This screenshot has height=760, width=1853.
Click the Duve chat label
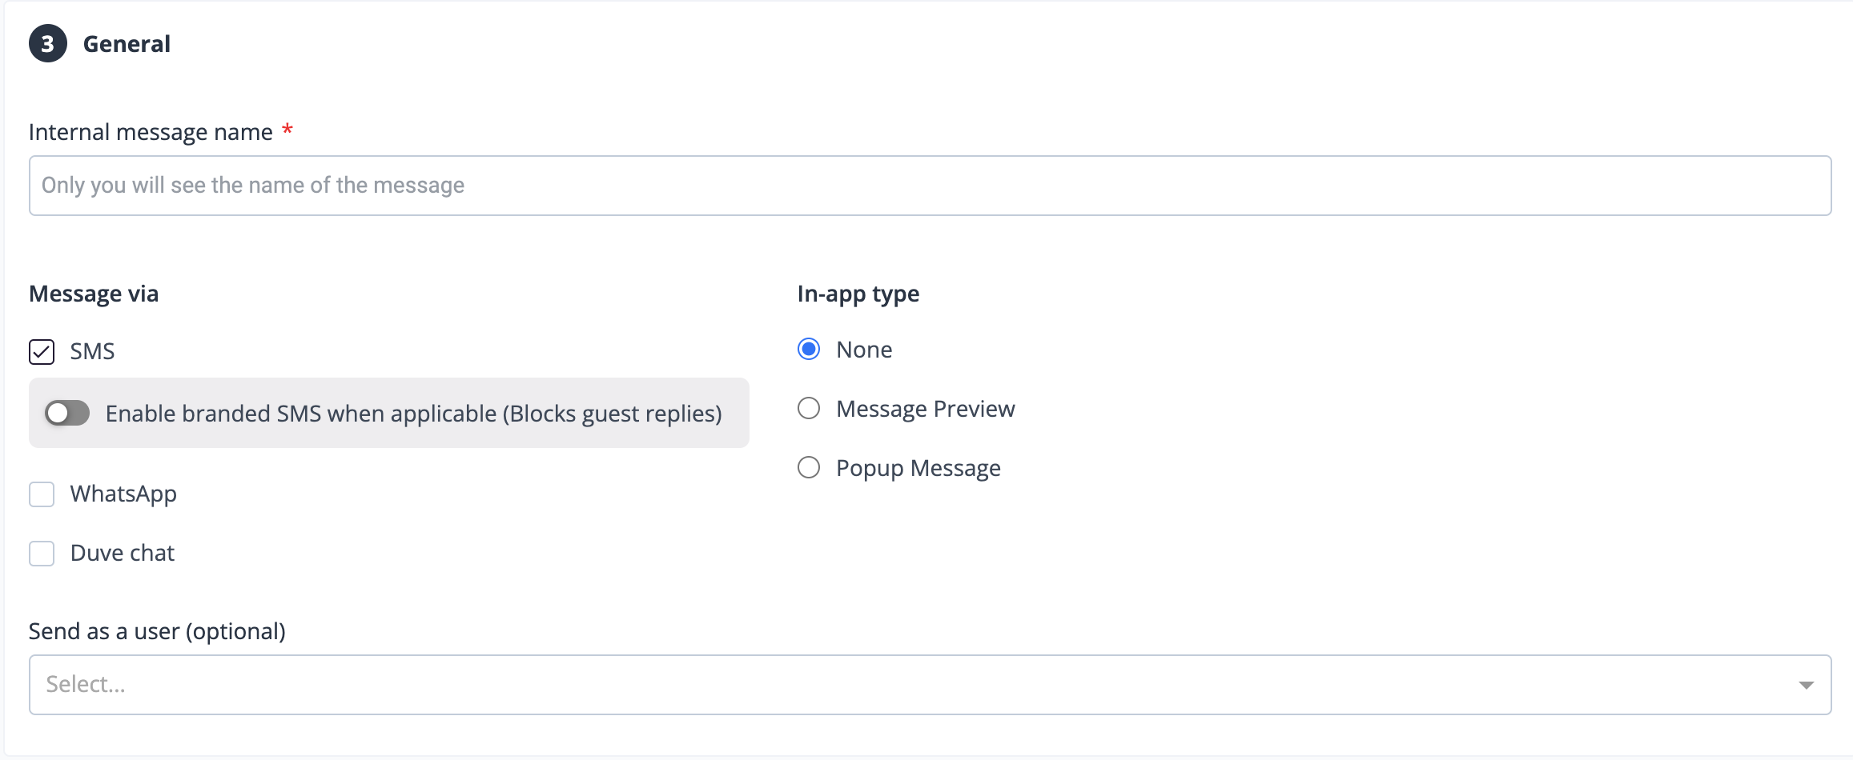click(x=123, y=554)
